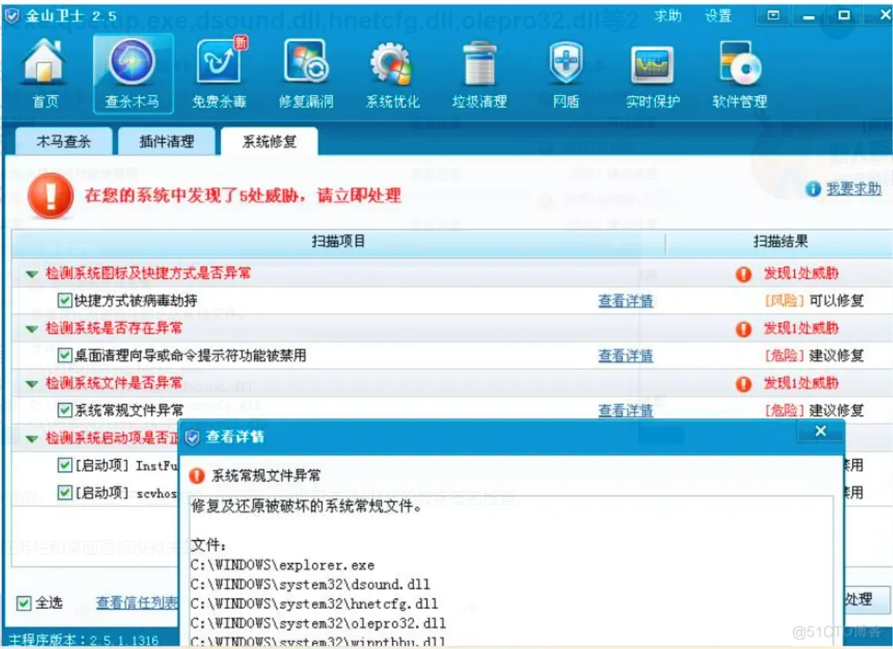Click C:\WINDOWS\system32\hnetcfg.dll path
The height and width of the screenshot is (649, 893).
(314, 604)
